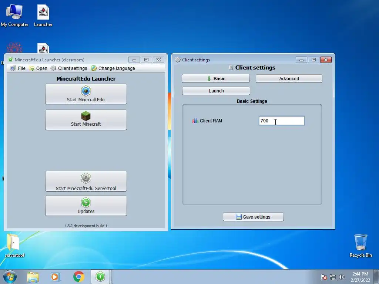Viewport: 379px width, 284px height.
Task: Select the Launcher desktop icon
Action: [43, 15]
